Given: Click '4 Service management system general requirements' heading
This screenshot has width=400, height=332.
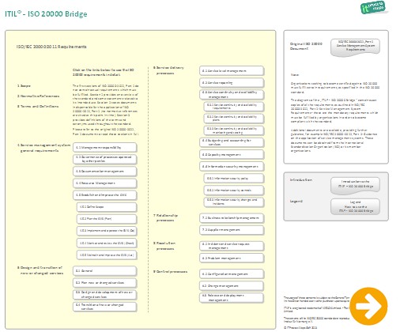Looking at the screenshot, I should point(44,148).
